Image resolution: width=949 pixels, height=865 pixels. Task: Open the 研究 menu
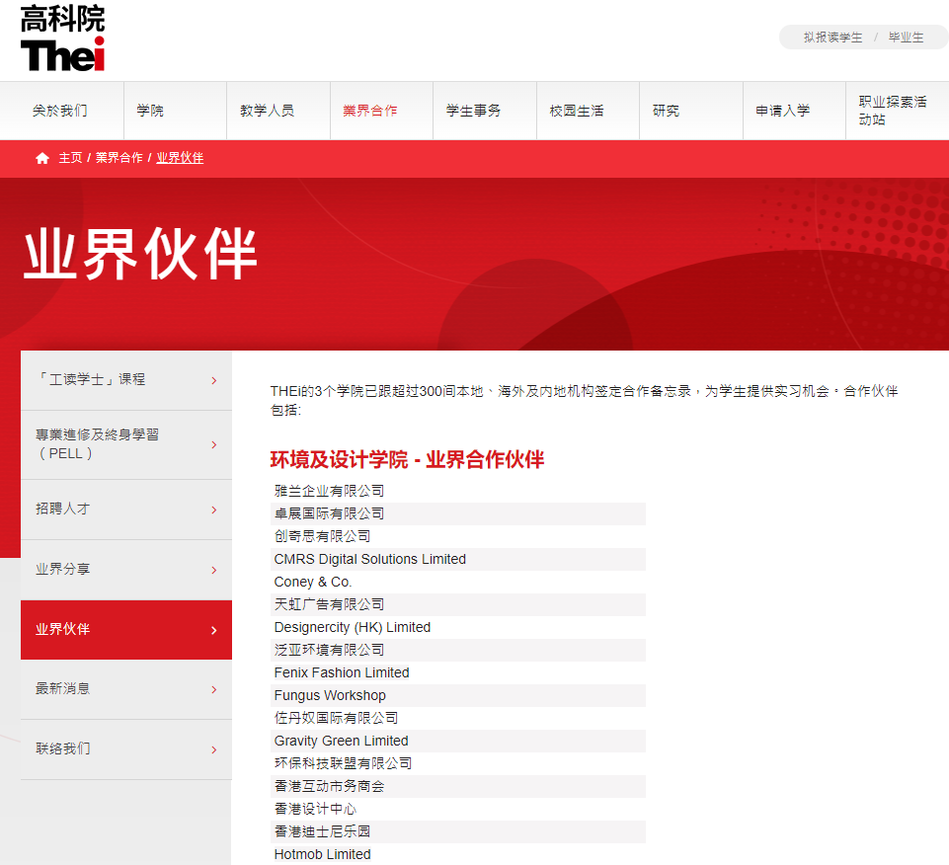pyautogui.click(x=691, y=111)
